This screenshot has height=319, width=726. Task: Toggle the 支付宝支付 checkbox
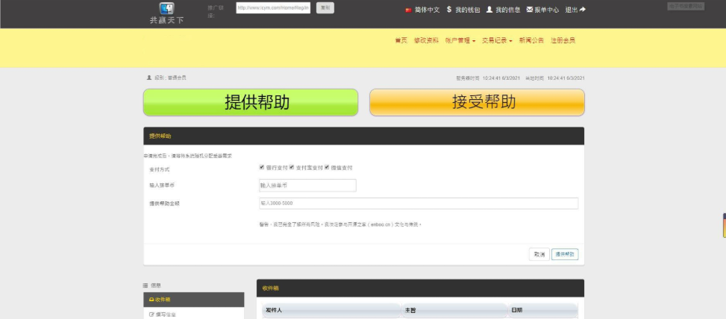point(292,168)
